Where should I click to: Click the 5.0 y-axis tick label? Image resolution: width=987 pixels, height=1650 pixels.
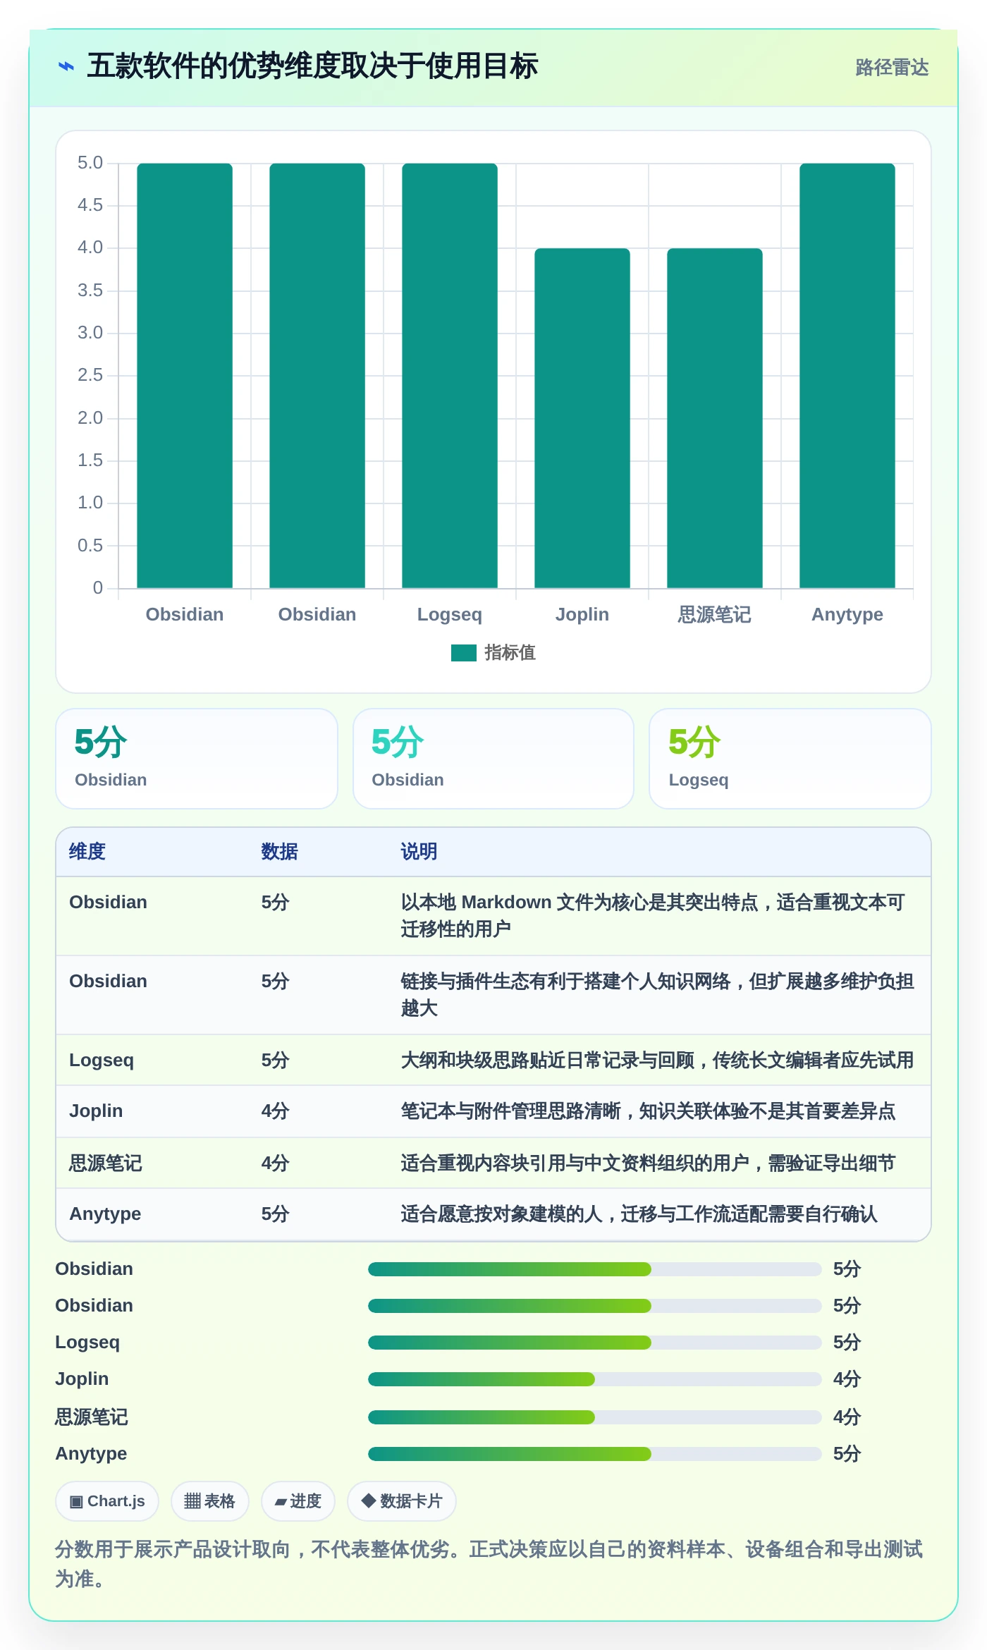[90, 163]
